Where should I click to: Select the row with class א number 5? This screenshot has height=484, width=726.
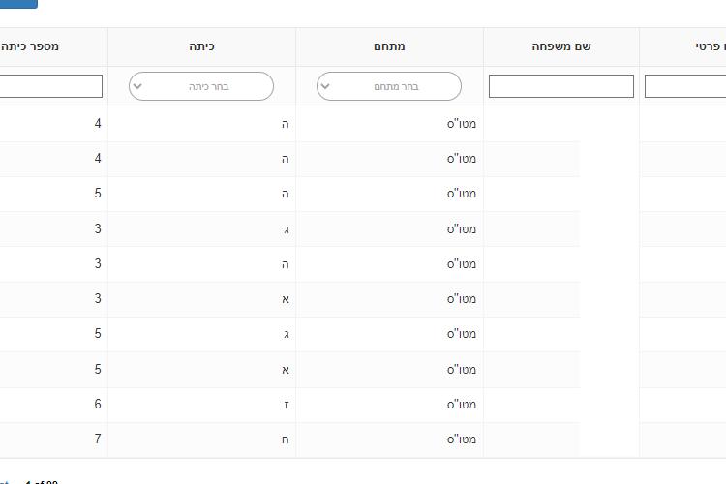[x=363, y=369]
